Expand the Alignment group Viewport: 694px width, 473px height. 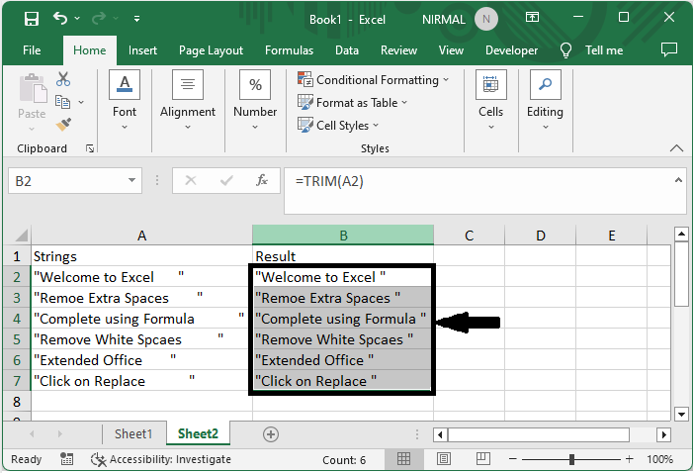click(188, 100)
